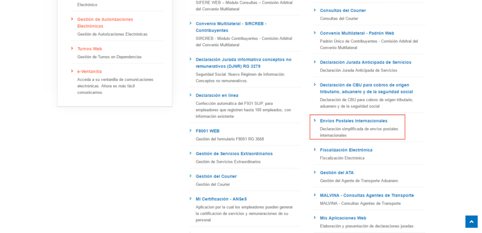The image size is (482, 233).
Task: Open Declaración Jurada informativa conceptos no remunerativos
Action: point(243,63)
